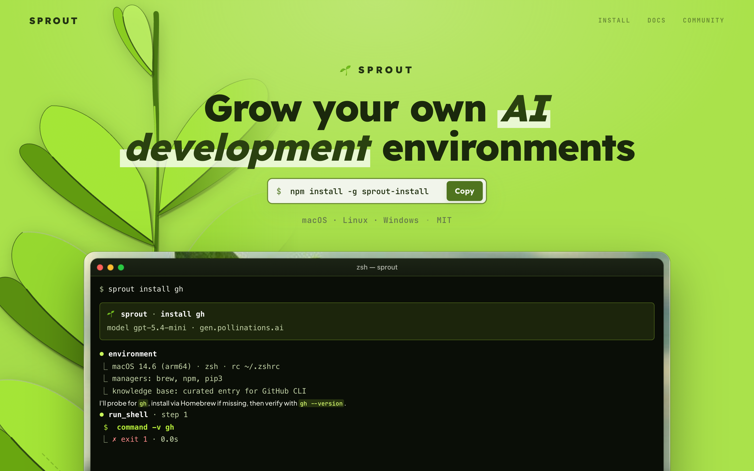
Task: Click the 'exit 1 · 0.0s' result text
Action: click(149, 439)
